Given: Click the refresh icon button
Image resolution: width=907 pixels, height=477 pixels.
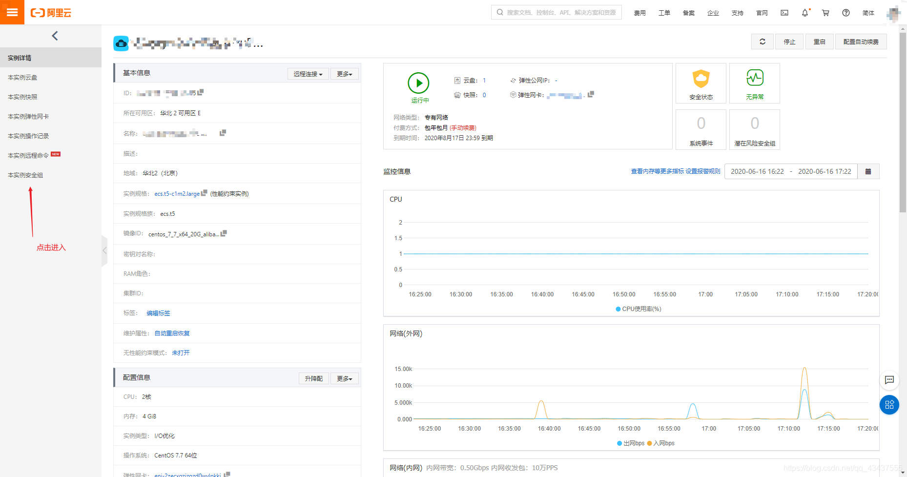Looking at the screenshot, I should [x=763, y=41].
